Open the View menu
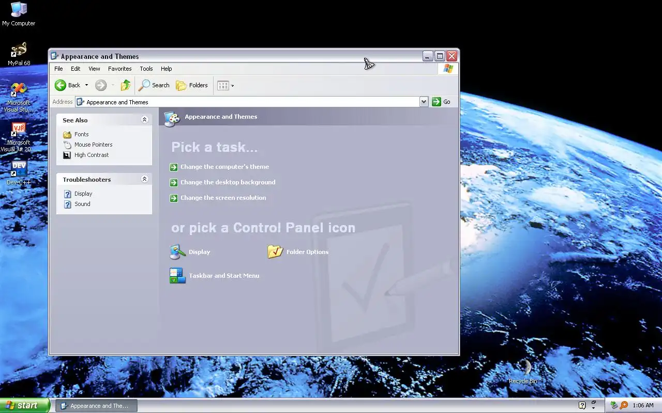 [94, 69]
